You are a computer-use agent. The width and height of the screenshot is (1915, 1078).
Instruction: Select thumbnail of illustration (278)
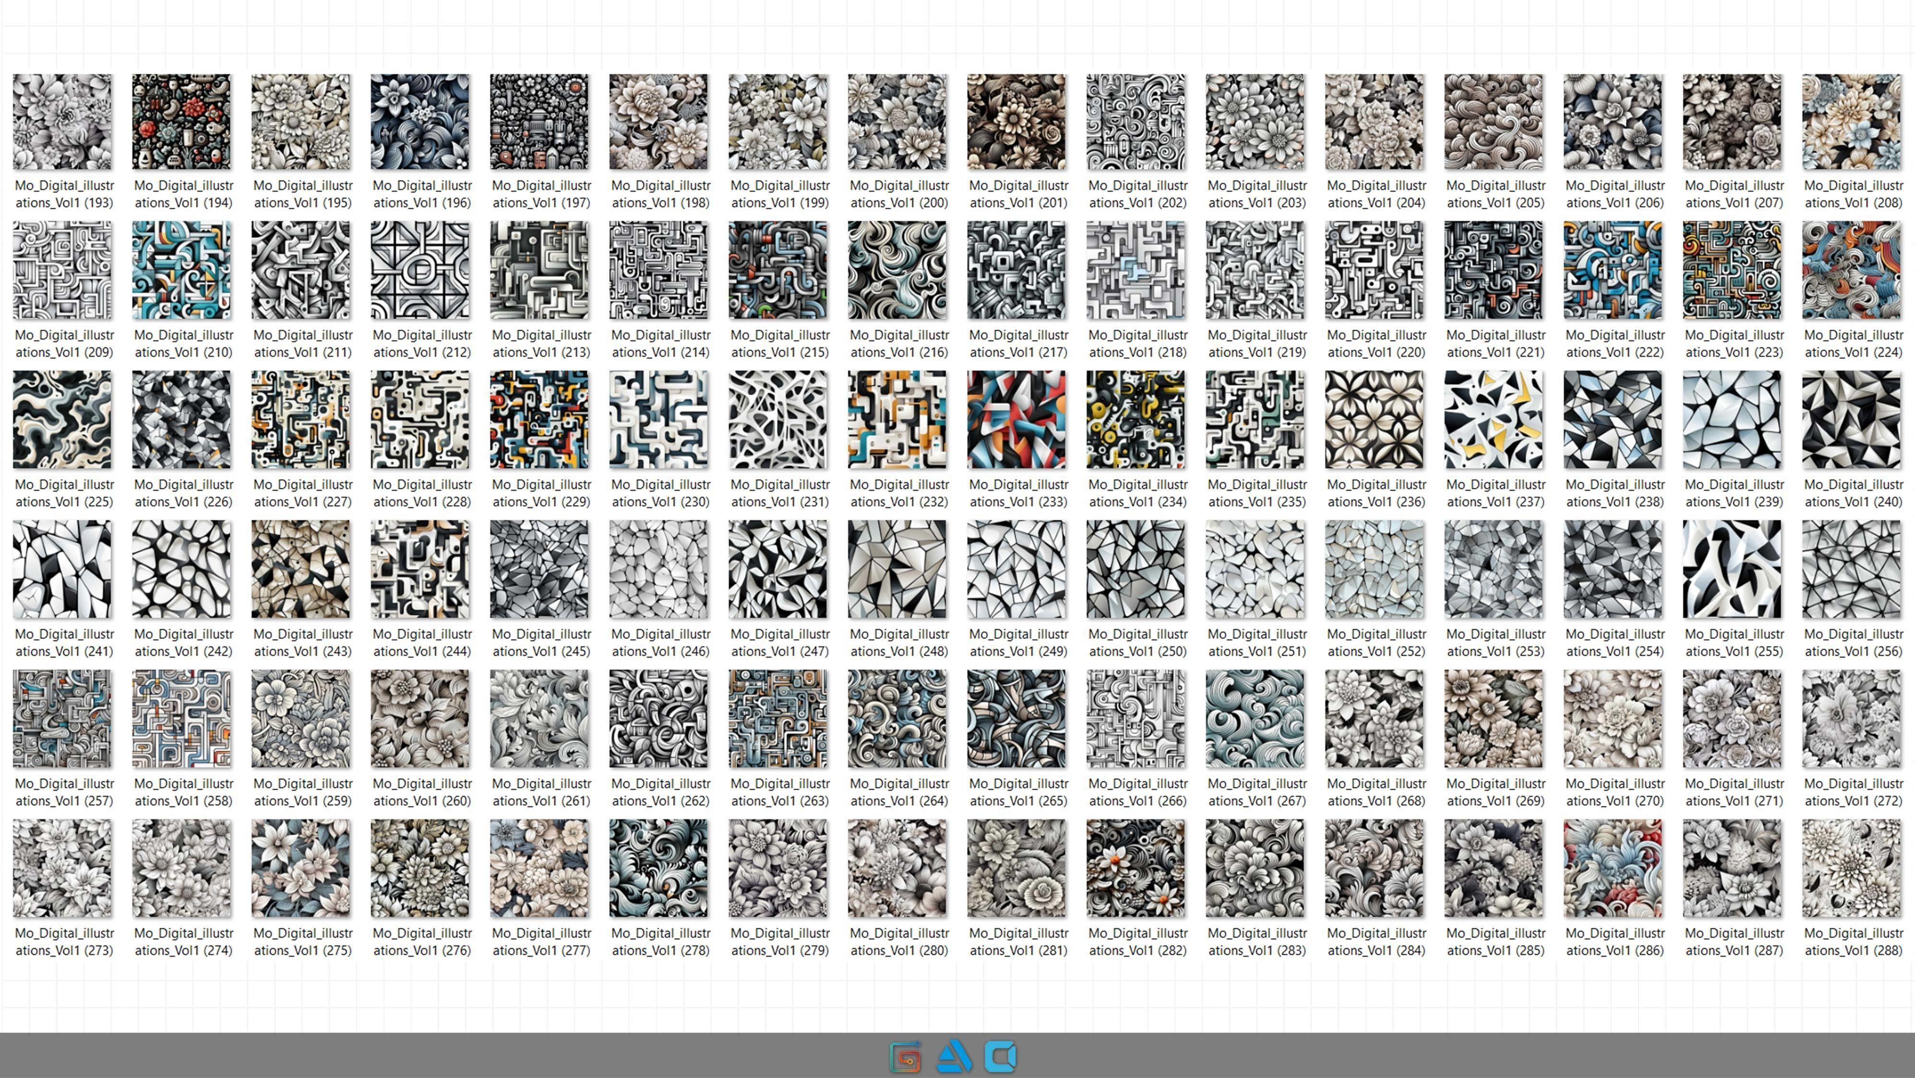(x=659, y=868)
